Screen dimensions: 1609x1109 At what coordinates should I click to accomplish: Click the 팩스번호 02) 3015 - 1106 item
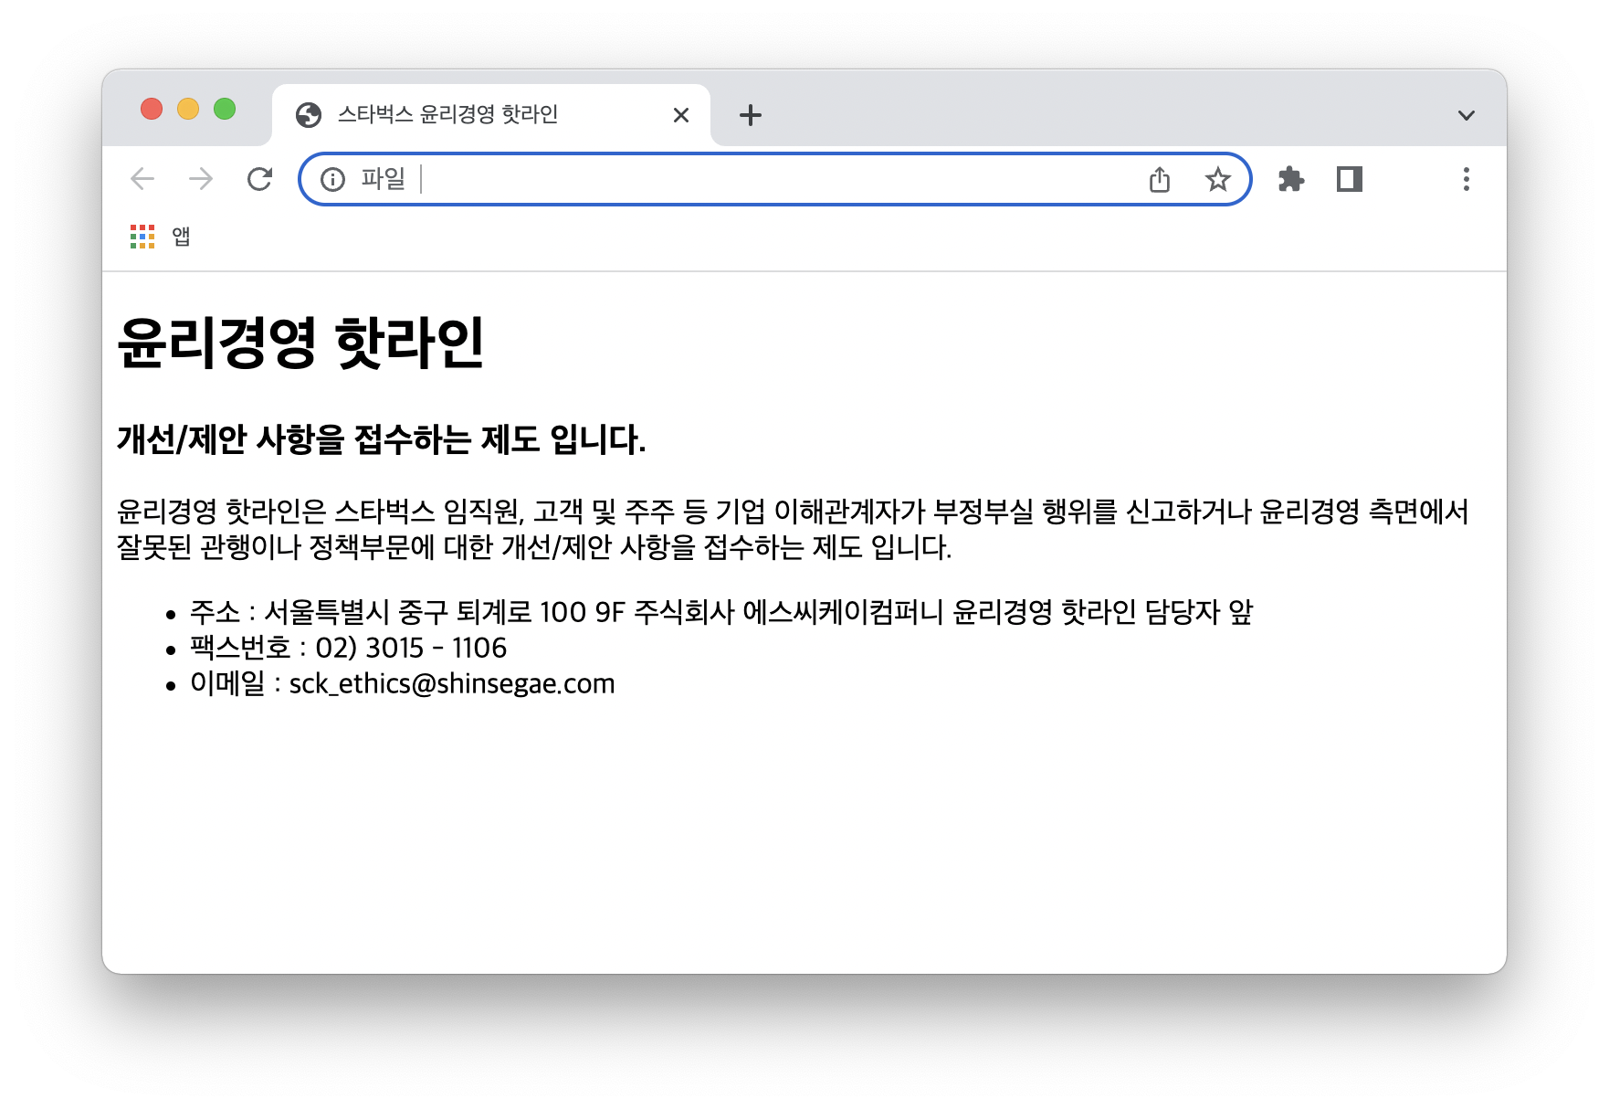348,648
